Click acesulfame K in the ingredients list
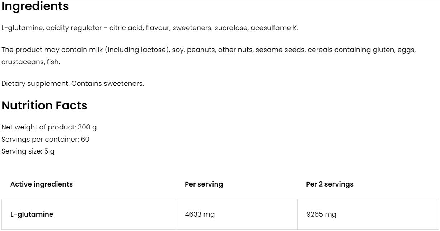 click(x=273, y=28)
